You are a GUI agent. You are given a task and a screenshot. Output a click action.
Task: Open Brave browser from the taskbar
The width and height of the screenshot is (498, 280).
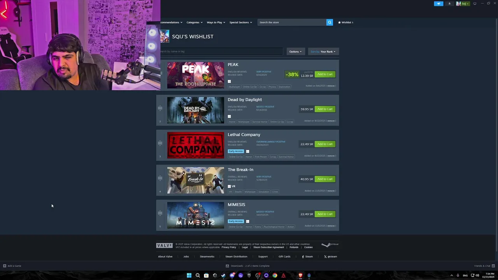[x=300, y=275]
